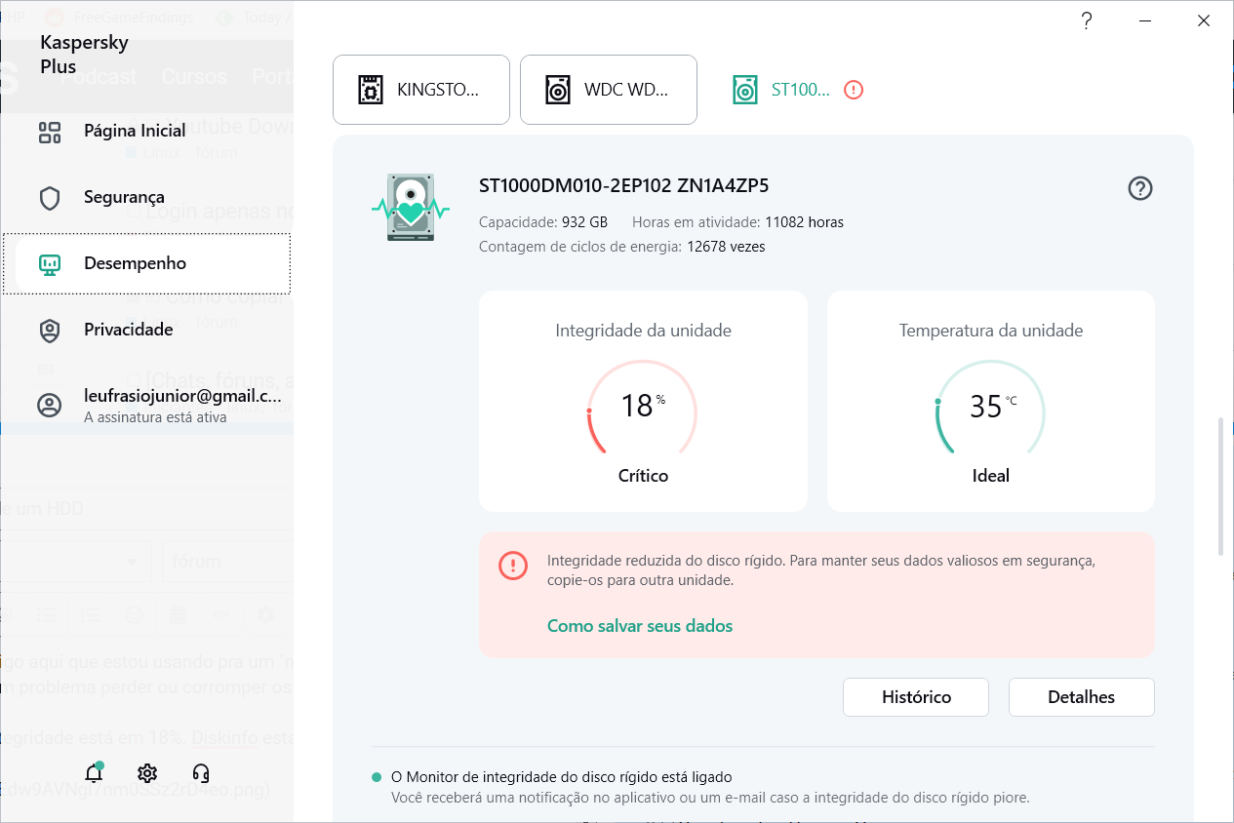Open help for the ST1000DM010 drive
1234x823 pixels.
pos(1139,188)
